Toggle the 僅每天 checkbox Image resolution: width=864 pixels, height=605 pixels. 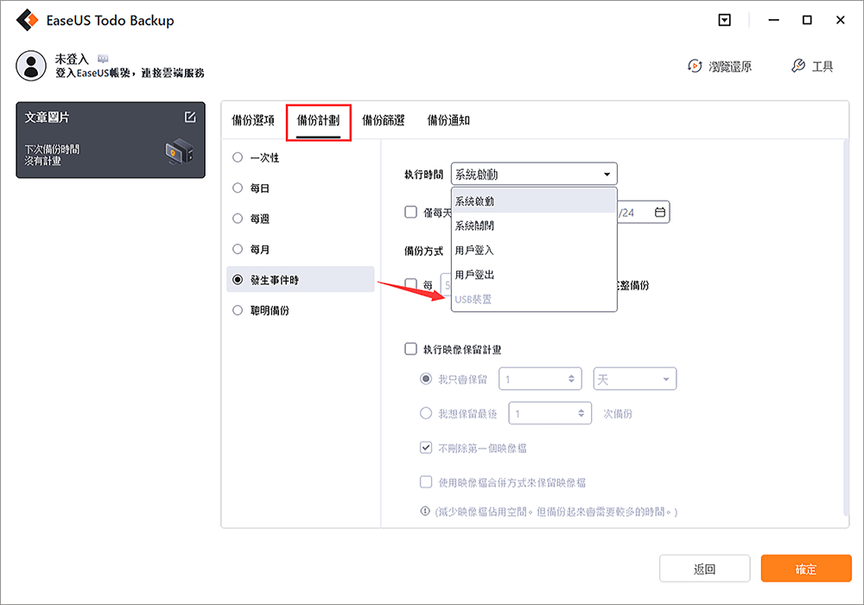tap(410, 212)
